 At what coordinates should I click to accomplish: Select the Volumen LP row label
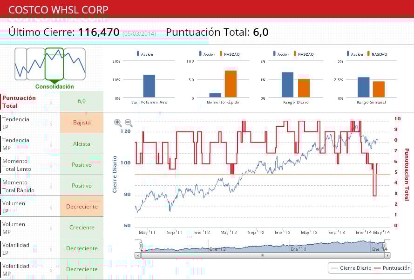[14, 207]
